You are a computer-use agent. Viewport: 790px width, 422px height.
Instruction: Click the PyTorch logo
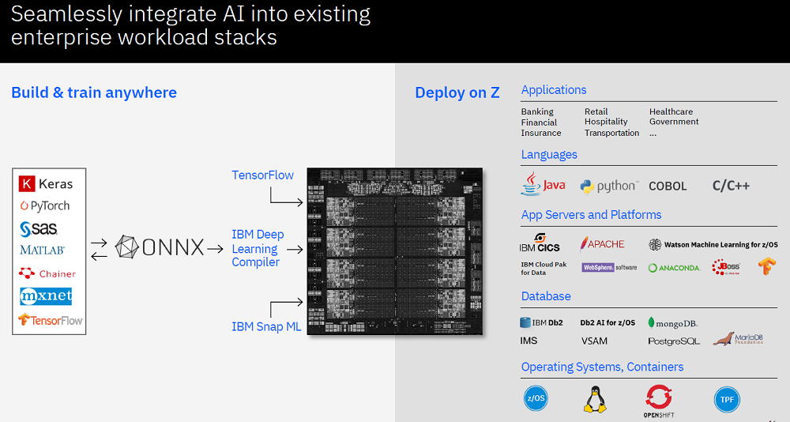click(45, 205)
